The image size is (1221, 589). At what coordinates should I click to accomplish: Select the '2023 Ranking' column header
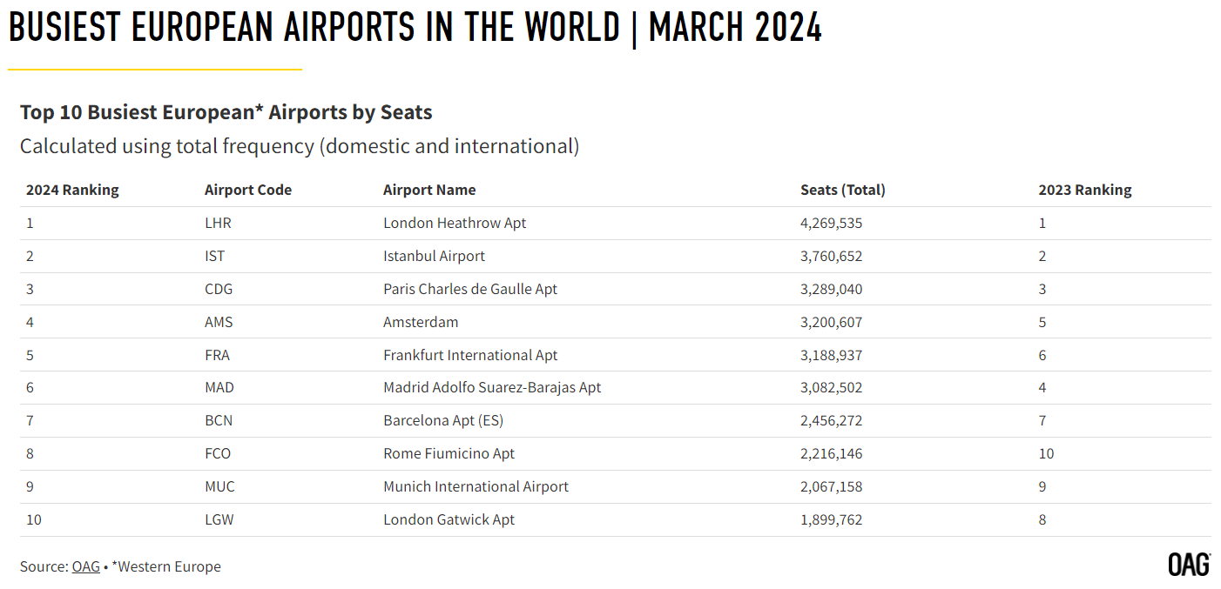point(1085,190)
